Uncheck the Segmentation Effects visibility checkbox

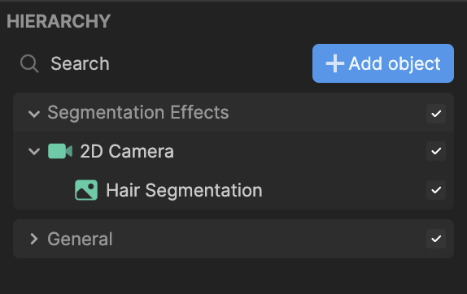pos(436,113)
